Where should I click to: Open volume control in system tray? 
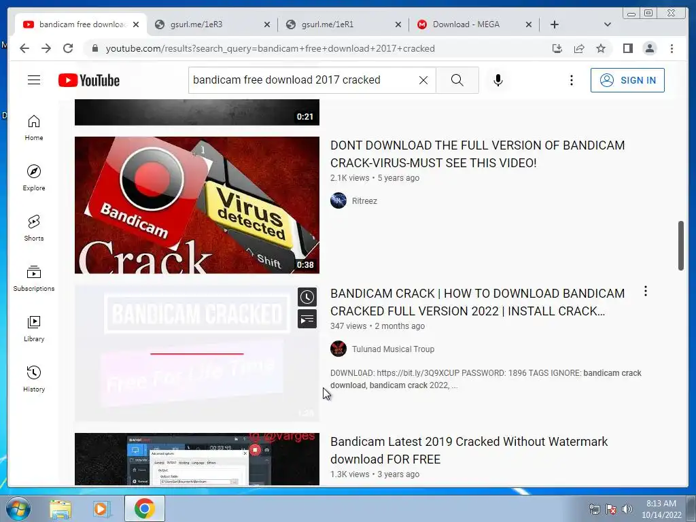627,509
